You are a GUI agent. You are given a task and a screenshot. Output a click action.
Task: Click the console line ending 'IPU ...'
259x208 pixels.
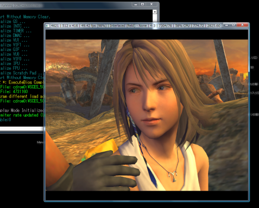pyautogui.click(x=14, y=64)
